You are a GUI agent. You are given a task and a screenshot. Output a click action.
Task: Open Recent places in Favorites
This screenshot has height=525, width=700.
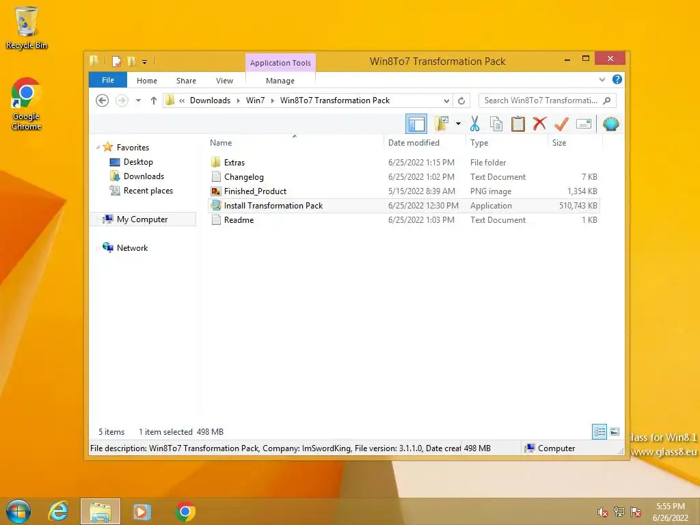point(148,191)
